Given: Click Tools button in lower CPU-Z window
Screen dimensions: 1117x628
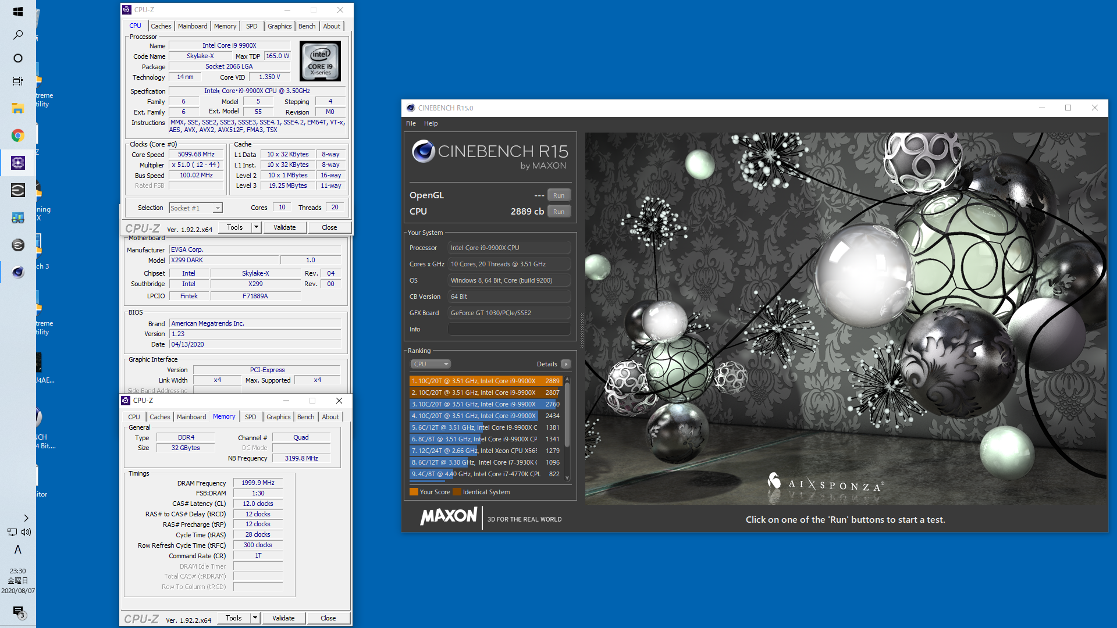Looking at the screenshot, I should click(234, 618).
